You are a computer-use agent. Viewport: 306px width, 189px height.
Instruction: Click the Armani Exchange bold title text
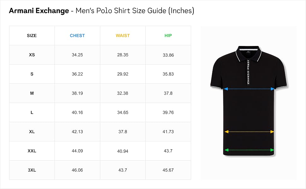pos(39,11)
